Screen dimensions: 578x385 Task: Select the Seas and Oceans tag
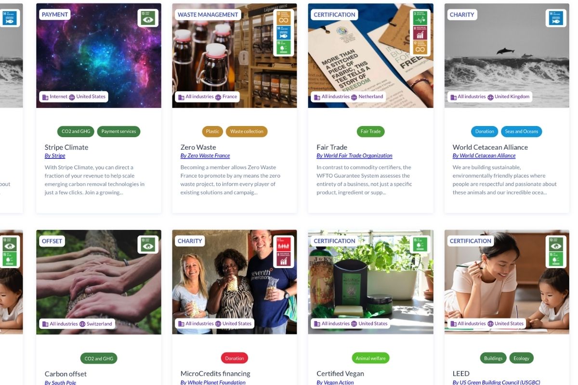pyautogui.click(x=522, y=131)
